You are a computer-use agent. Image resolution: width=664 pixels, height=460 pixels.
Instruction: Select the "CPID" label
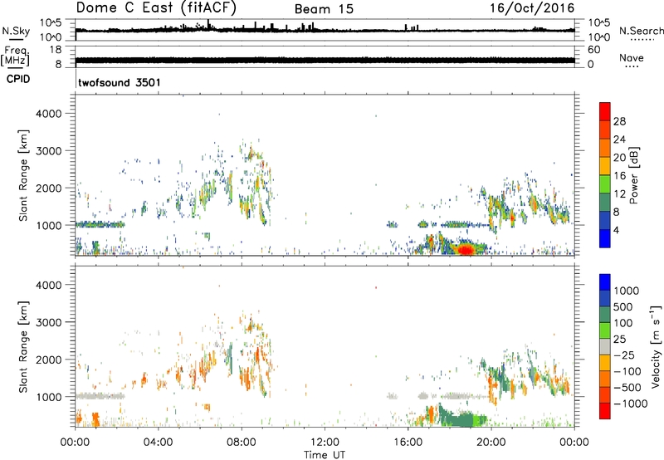coord(18,79)
